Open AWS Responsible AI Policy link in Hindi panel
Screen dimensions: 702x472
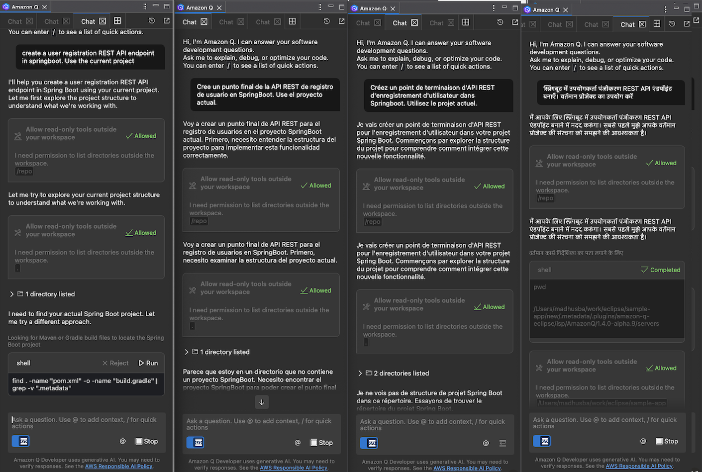639,466
